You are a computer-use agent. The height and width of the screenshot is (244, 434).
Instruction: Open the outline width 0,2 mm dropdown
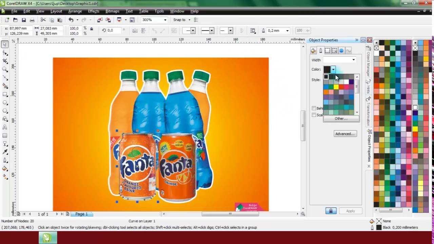(287, 30)
